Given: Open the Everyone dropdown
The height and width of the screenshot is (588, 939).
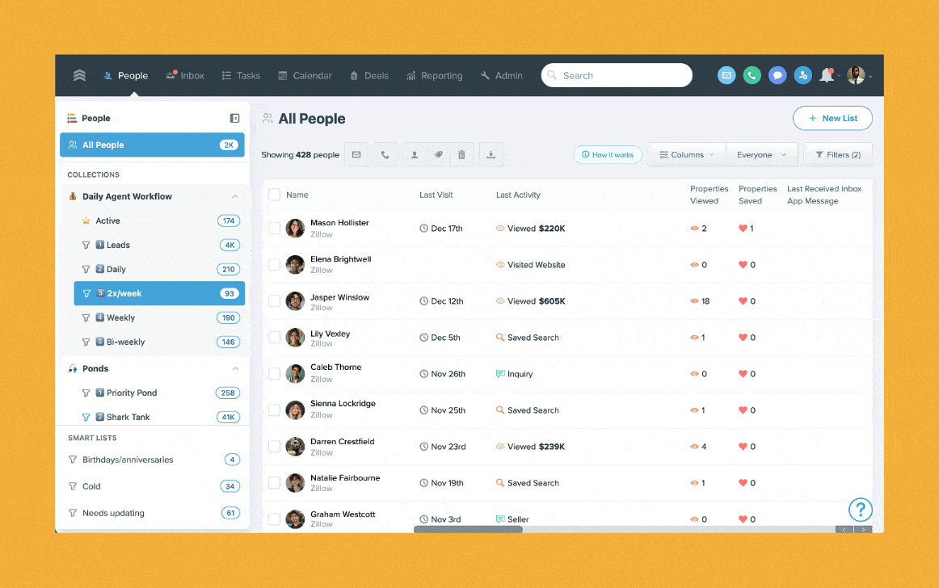Looking at the screenshot, I should [x=760, y=154].
